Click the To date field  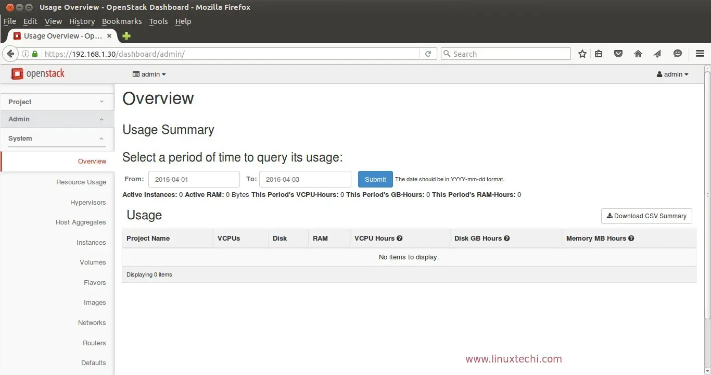305,179
